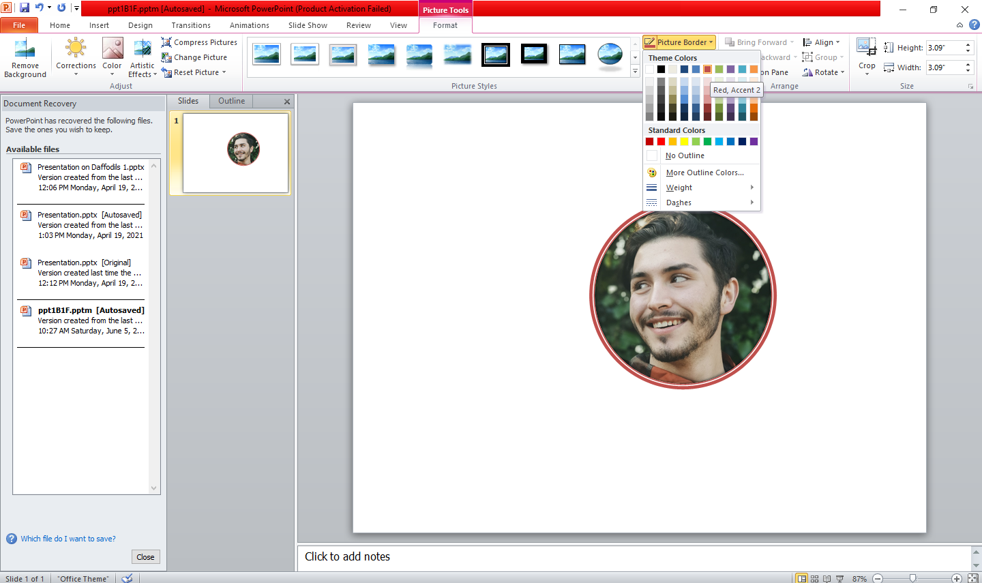The height and width of the screenshot is (583, 982).
Task: Expand the Picture Styles gallery
Action: (634, 70)
